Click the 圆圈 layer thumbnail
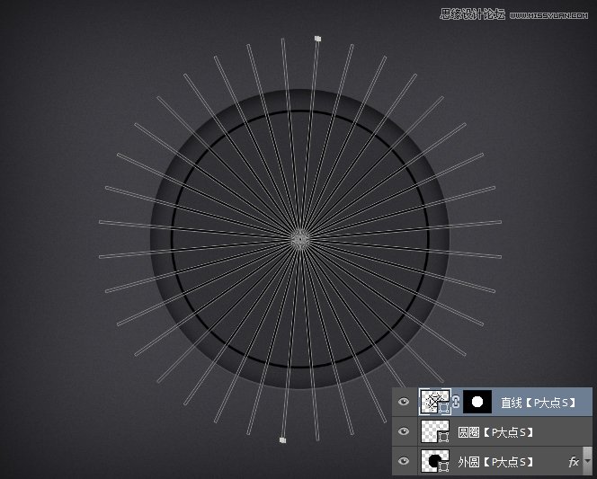This screenshot has height=479, width=597. [x=434, y=432]
